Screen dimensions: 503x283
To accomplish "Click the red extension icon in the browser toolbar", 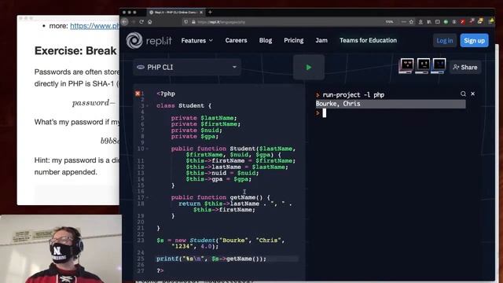I will [x=462, y=22].
